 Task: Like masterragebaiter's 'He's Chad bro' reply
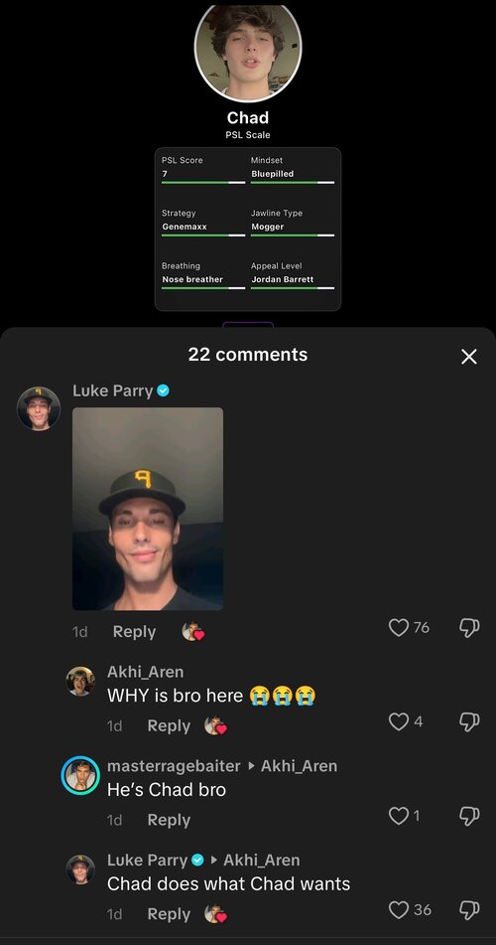pos(399,816)
